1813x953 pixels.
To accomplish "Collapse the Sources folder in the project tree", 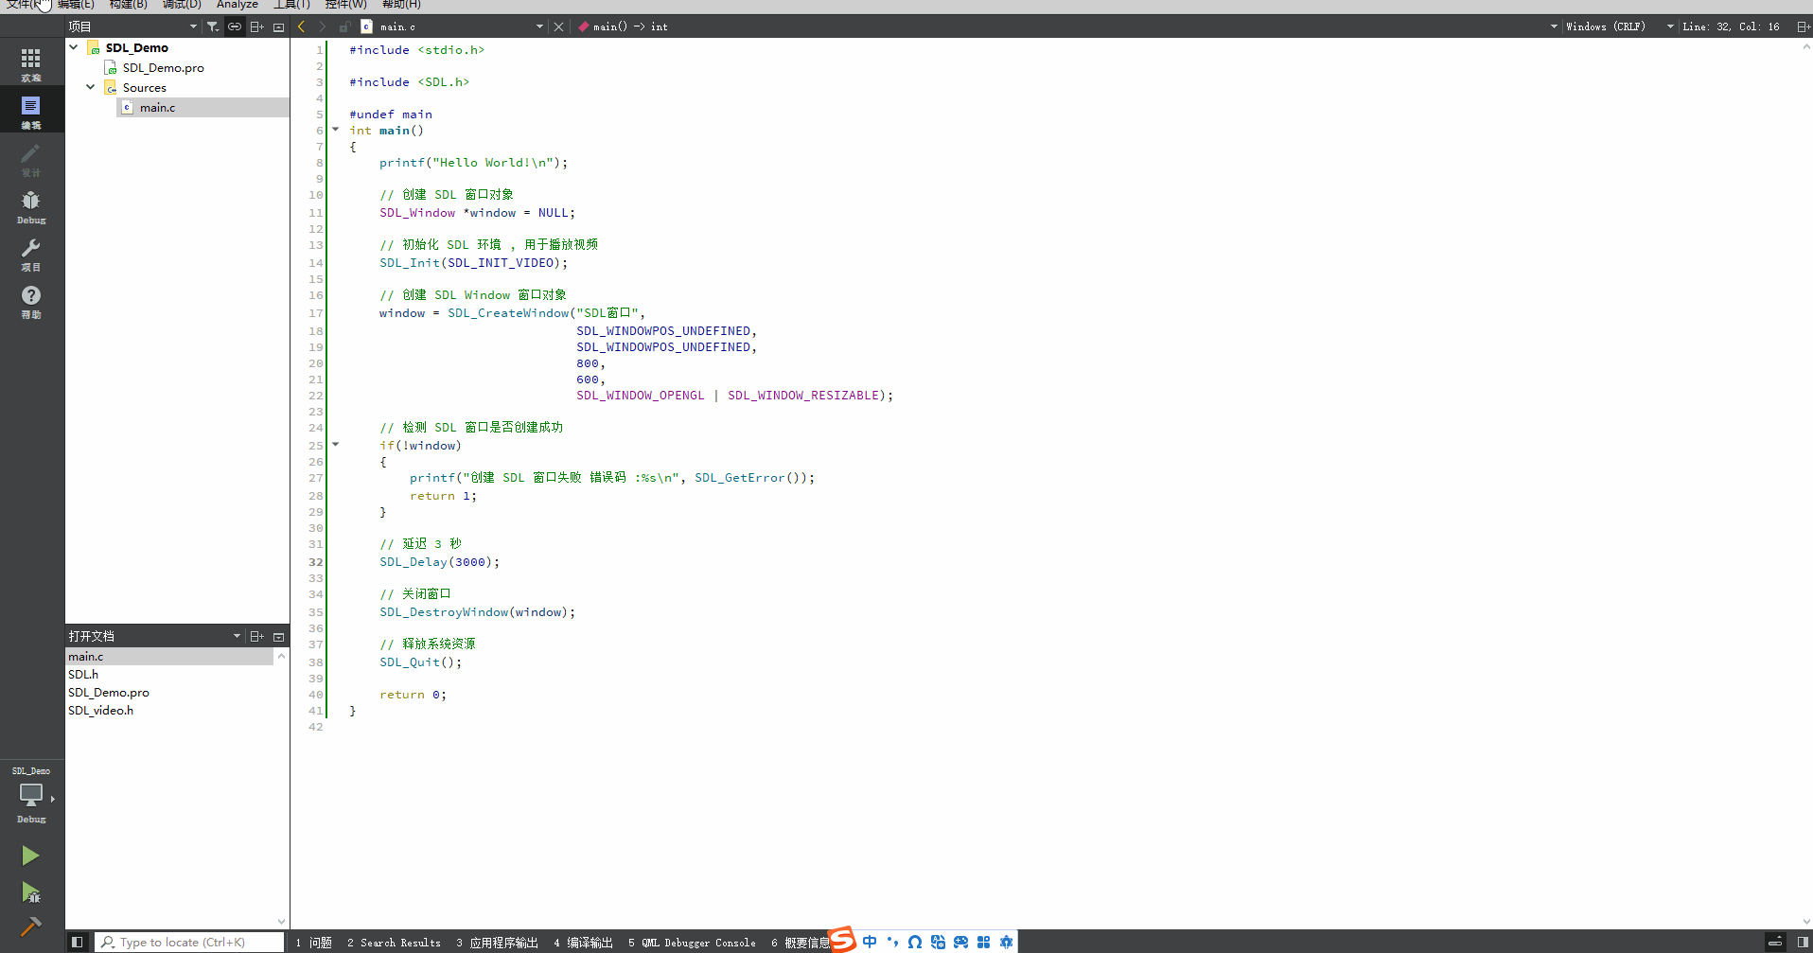I will point(90,87).
